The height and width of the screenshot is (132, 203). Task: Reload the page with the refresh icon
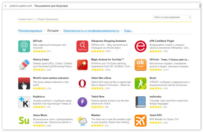(6, 6)
